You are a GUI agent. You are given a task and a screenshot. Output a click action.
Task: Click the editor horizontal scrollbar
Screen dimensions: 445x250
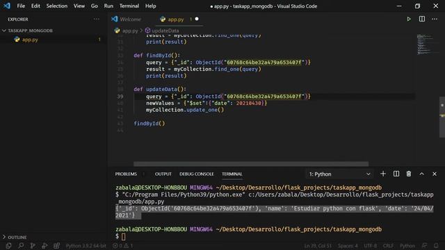251,164
